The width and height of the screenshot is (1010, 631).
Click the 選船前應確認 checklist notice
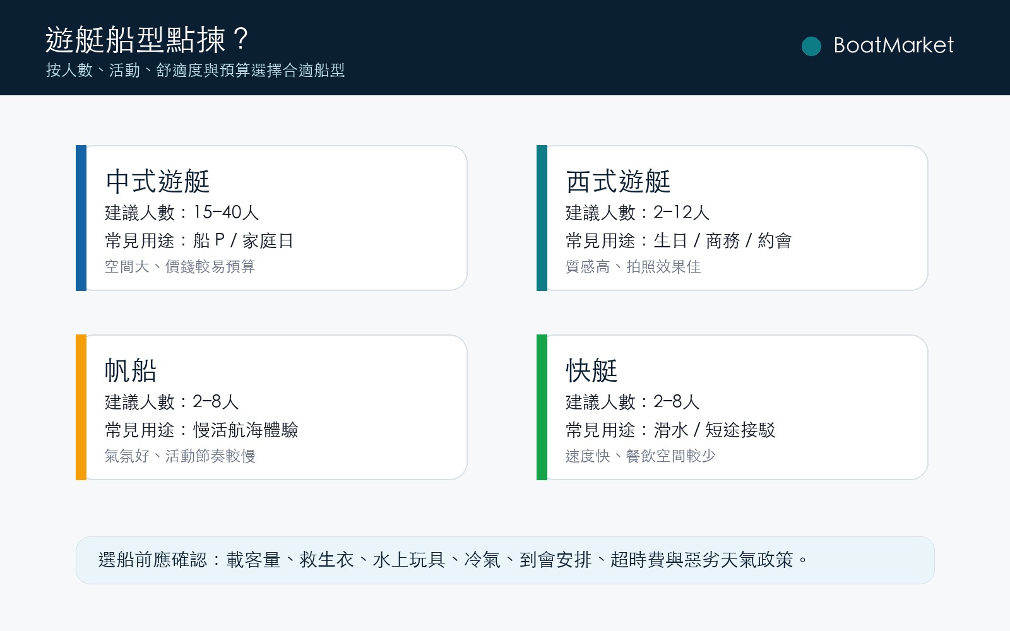coord(505,560)
